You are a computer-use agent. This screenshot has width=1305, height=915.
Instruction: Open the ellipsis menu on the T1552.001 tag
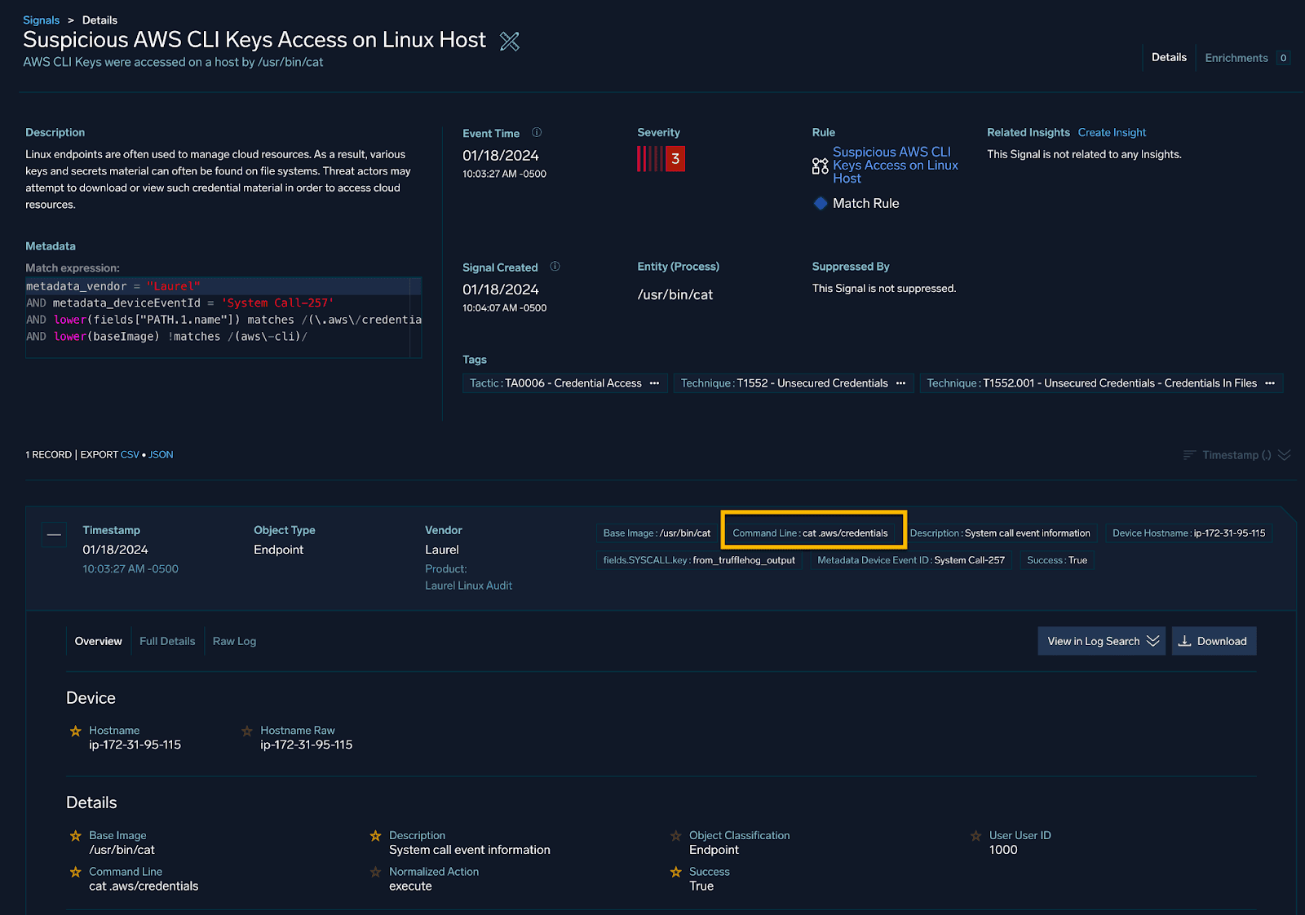click(1269, 383)
